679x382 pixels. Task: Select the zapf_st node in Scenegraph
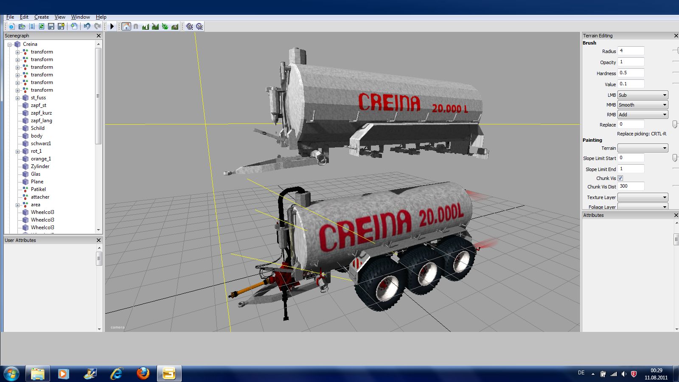pos(38,105)
